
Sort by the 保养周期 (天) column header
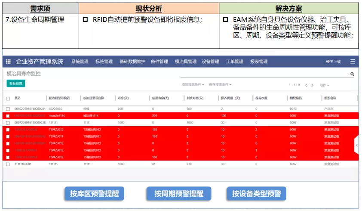point(230,98)
